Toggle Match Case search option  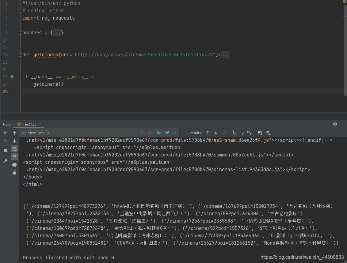click(x=159, y=133)
